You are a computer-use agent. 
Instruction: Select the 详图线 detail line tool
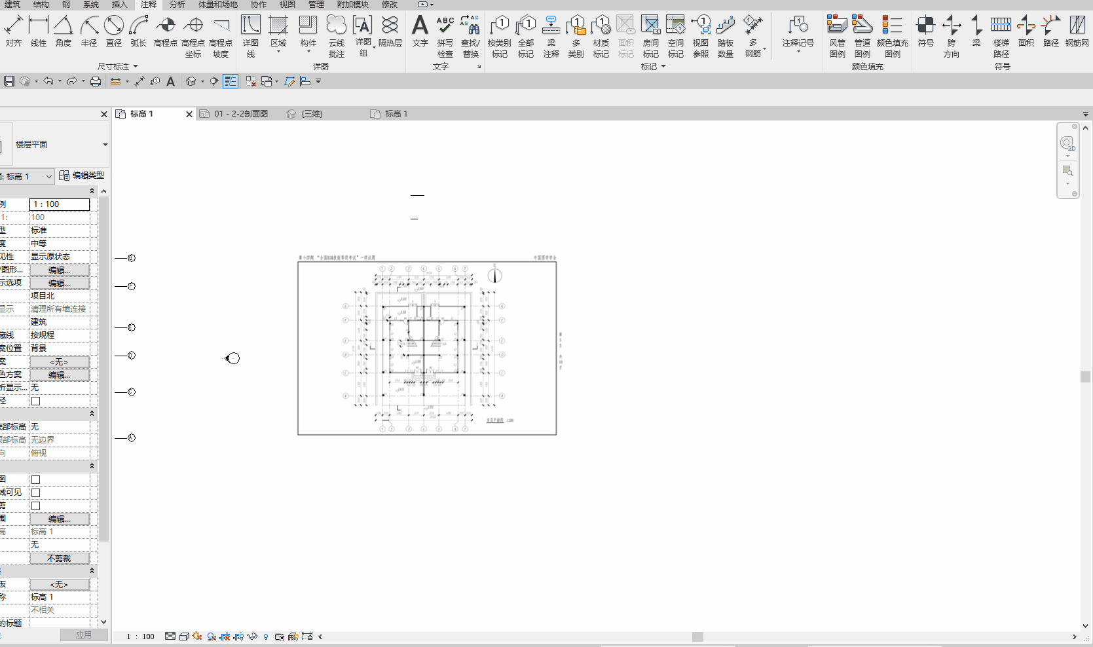coord(251,37)
